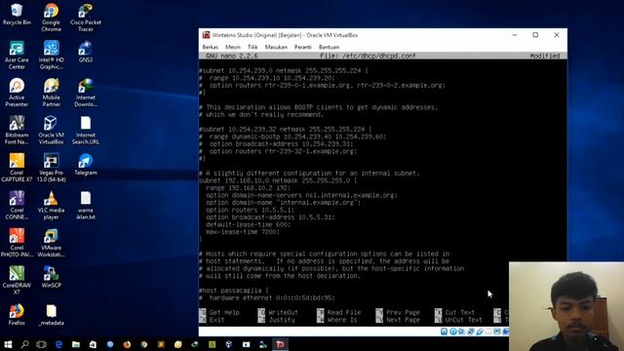
Task: Select Oracle VM VirtualBox desktop icon
Action: click(x=51, y=130)
